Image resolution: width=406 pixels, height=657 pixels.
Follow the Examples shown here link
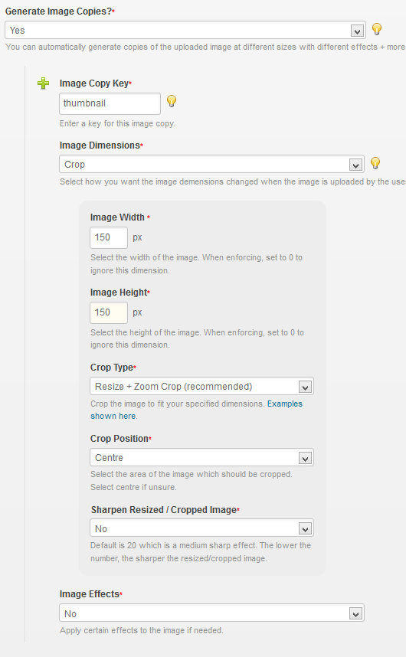[x=197, y=410]
